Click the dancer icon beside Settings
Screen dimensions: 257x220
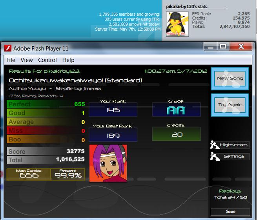pos(215,156)
